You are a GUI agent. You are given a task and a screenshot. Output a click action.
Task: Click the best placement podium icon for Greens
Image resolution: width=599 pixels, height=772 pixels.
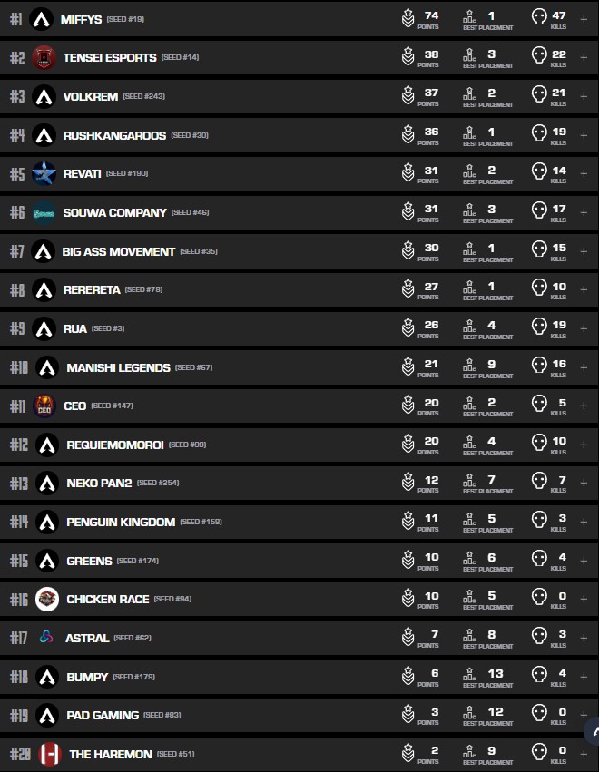[x=469, y=560]
